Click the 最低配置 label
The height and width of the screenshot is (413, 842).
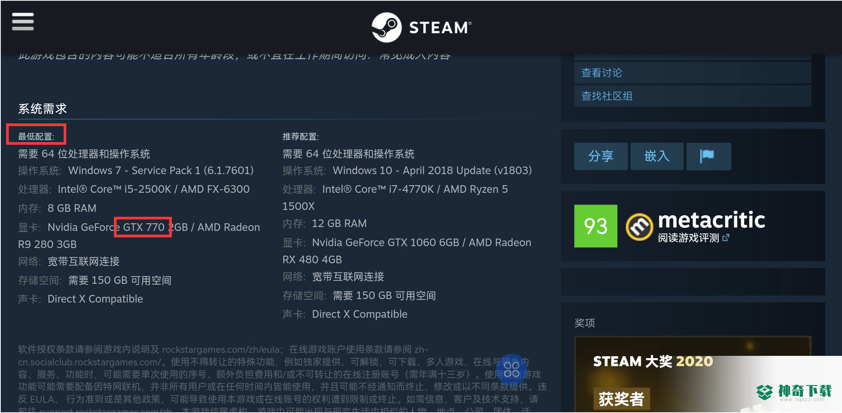(36, 136)
